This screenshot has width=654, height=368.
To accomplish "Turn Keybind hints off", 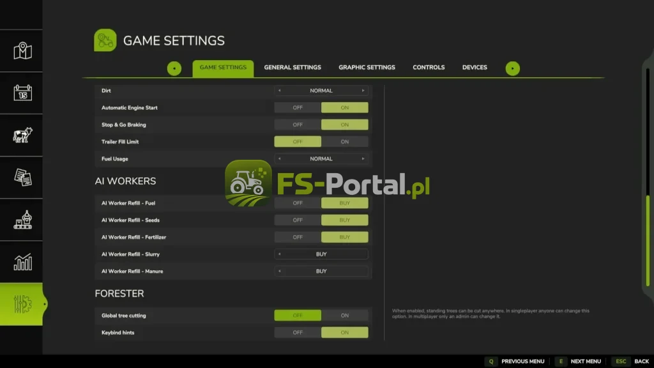I will point(298,332).
